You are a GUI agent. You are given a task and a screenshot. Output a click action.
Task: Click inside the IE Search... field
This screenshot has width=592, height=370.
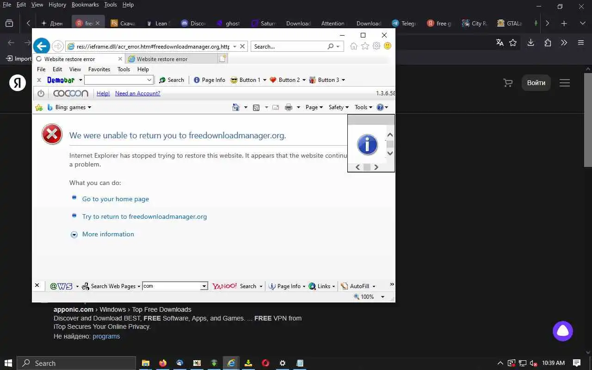click(x=289, y=46)
